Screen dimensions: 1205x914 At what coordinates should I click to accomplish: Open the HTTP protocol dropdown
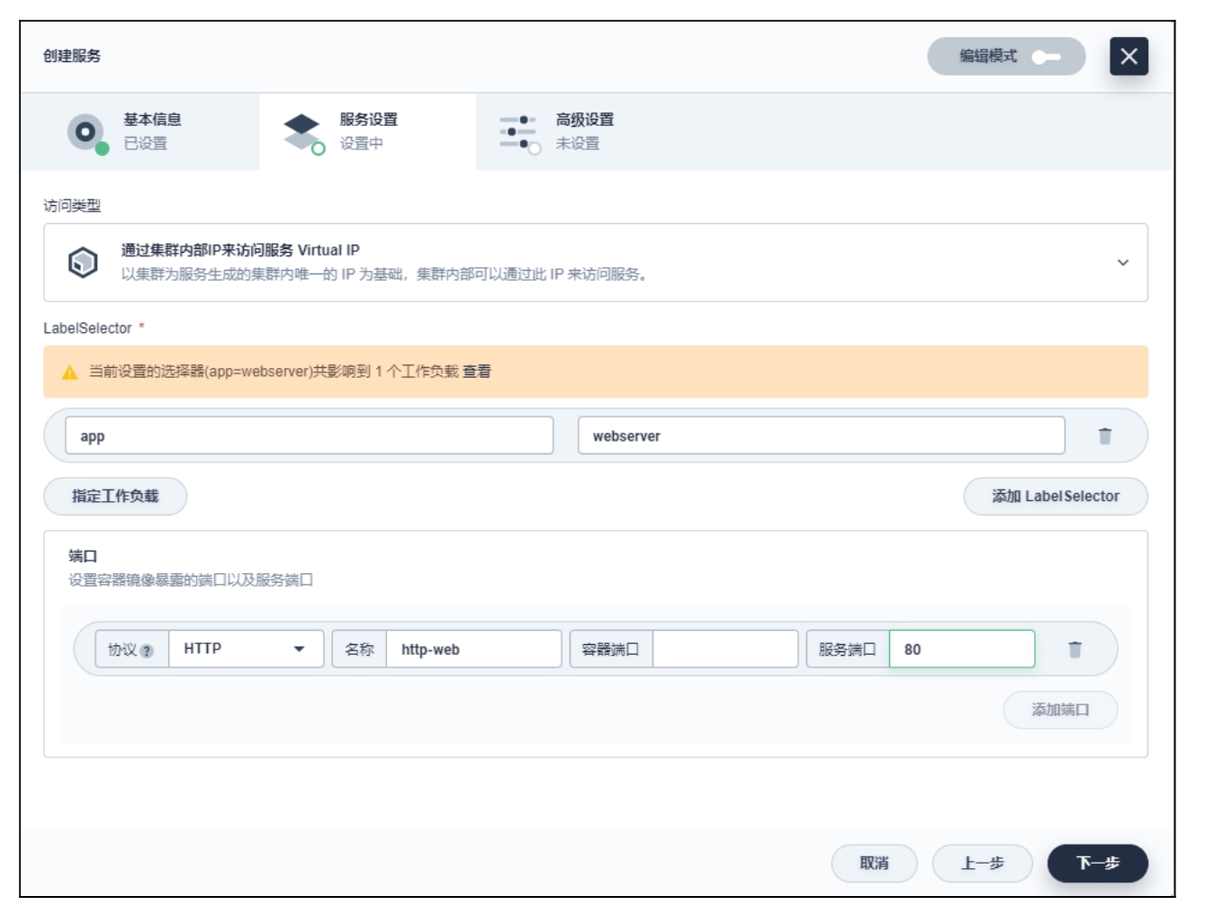(246, 650)
